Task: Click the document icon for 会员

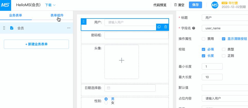Action: coord(12,28)
